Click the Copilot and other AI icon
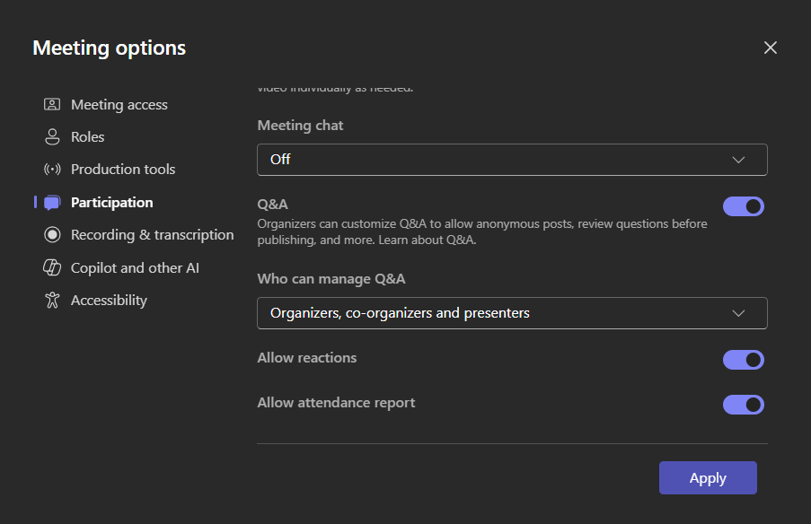 pyautogui.click(x=52, y=267)
